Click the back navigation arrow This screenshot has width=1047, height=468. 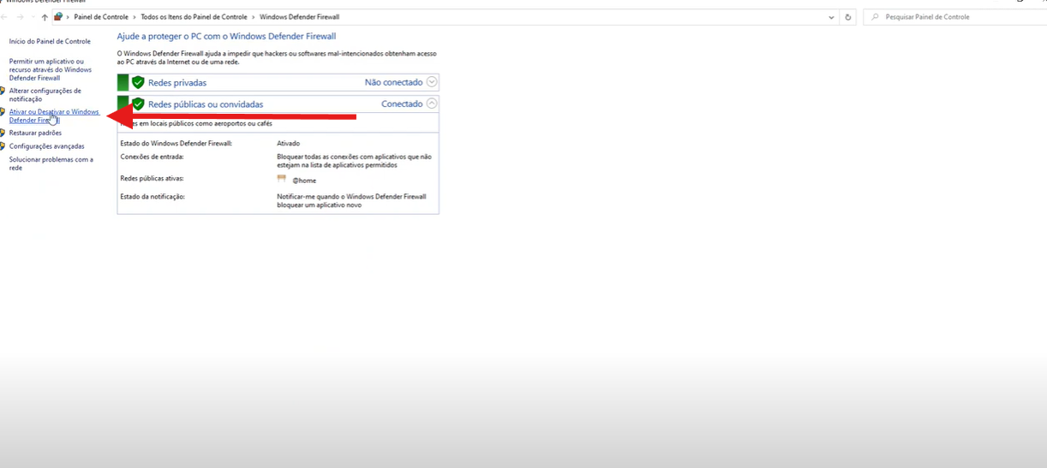[5, 17]
